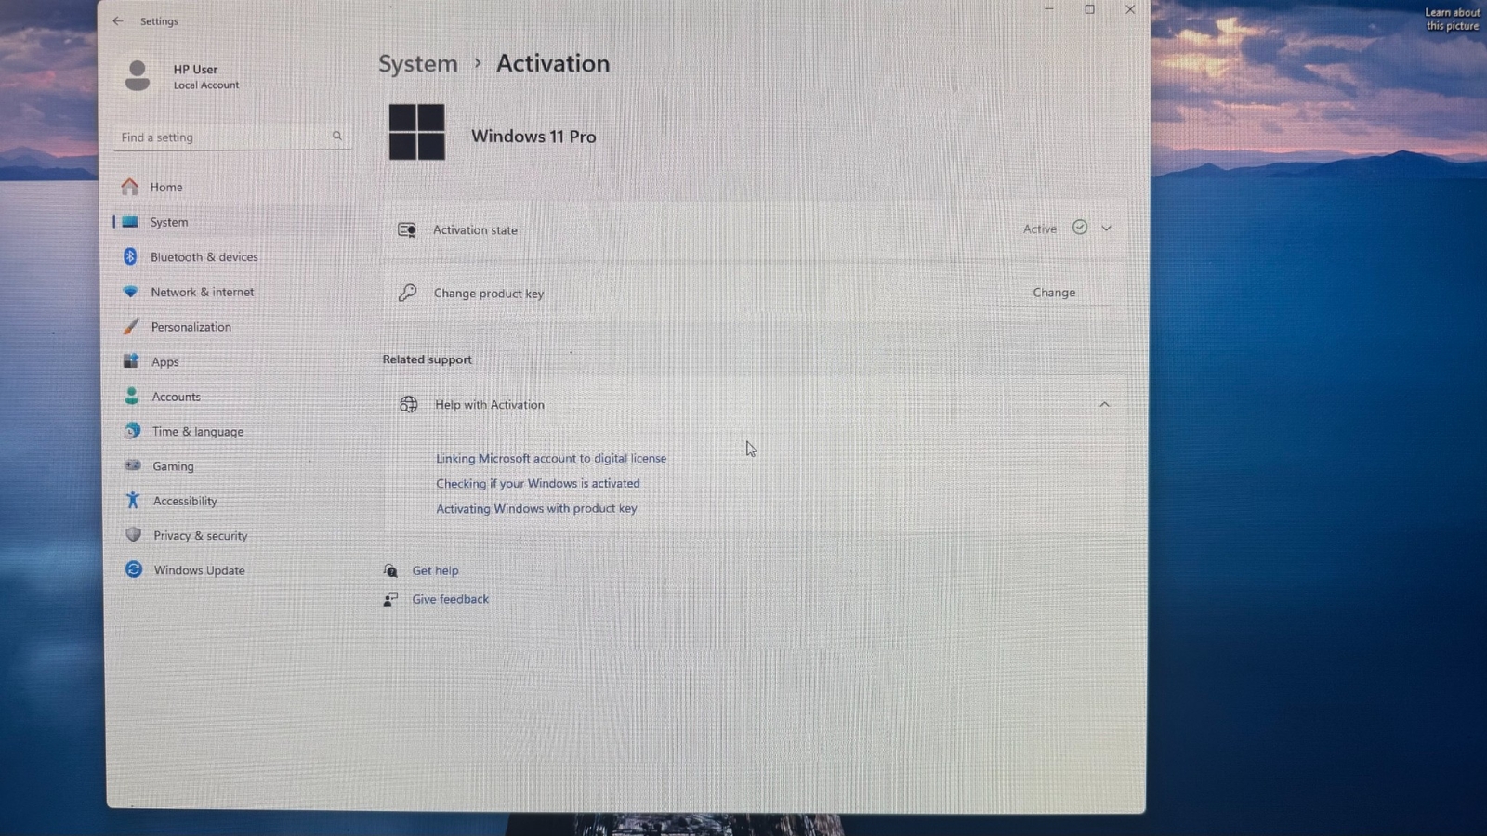The image size is (1487, 836).
Task: Click the Privacy shield icon
Action: (134, 535)
